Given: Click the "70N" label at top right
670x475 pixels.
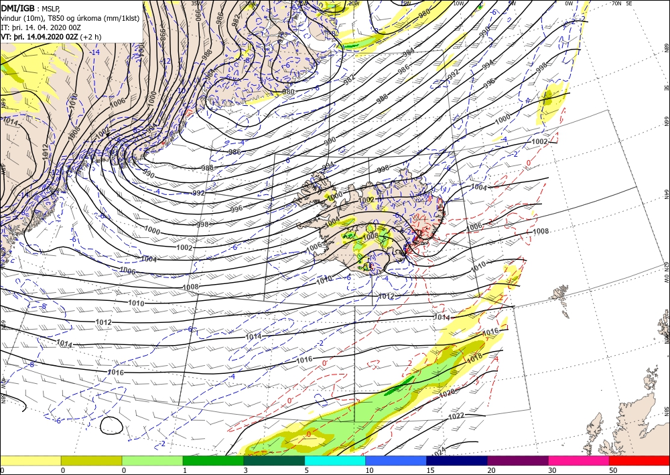Looking at the screenshot, I should [616, 3].
